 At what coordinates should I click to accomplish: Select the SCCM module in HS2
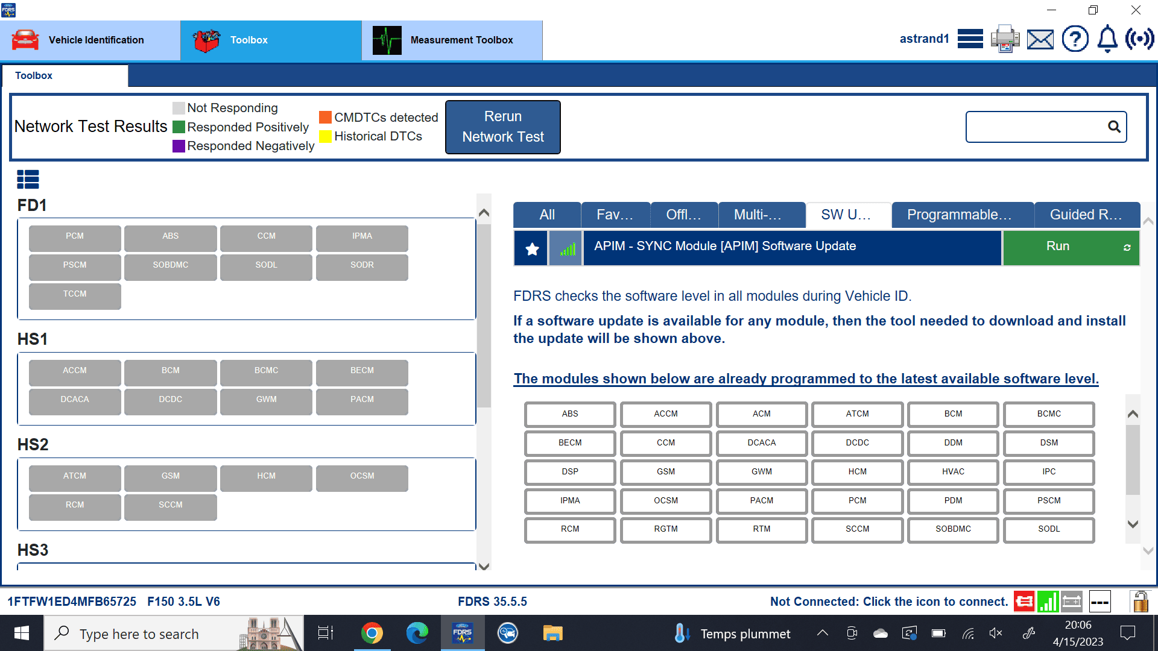(171, 507)
